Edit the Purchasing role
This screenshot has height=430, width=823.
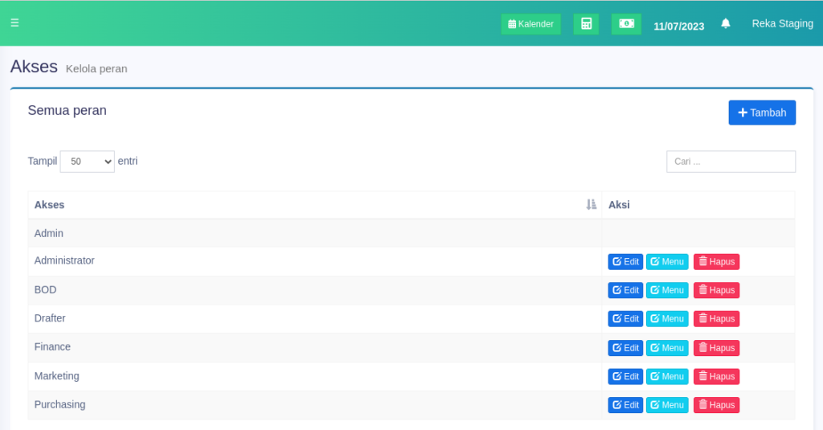point(625,405)
